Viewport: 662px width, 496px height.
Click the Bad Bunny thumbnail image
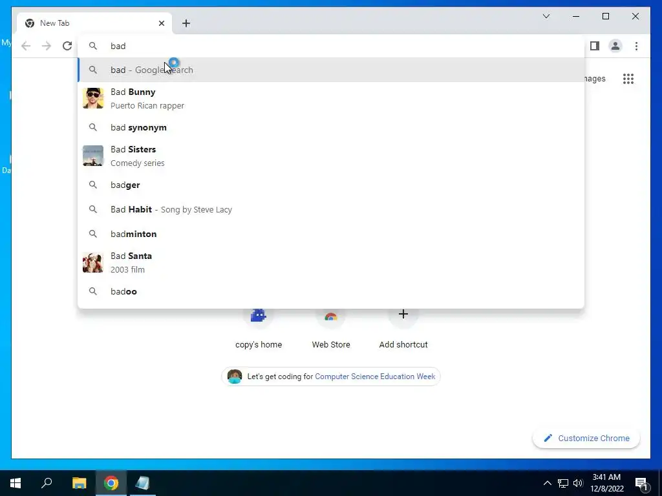click(93, 98)
